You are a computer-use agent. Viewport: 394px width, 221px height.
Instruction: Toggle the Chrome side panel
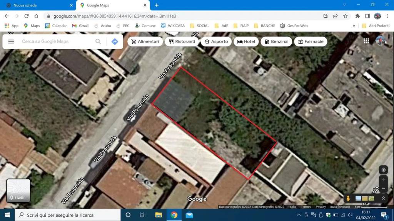(367, 16)
